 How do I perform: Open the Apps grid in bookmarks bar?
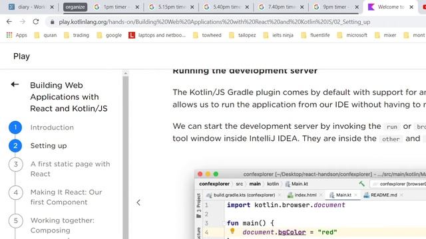17,35
